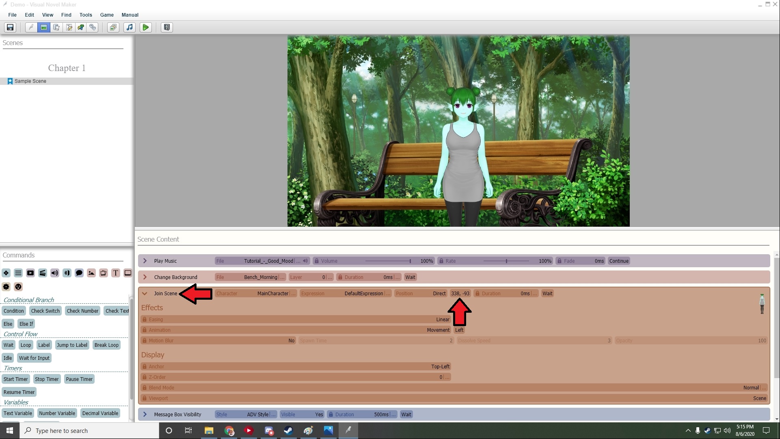
Task: Collapse the Join Scene command
Action: tap(145, 294)
